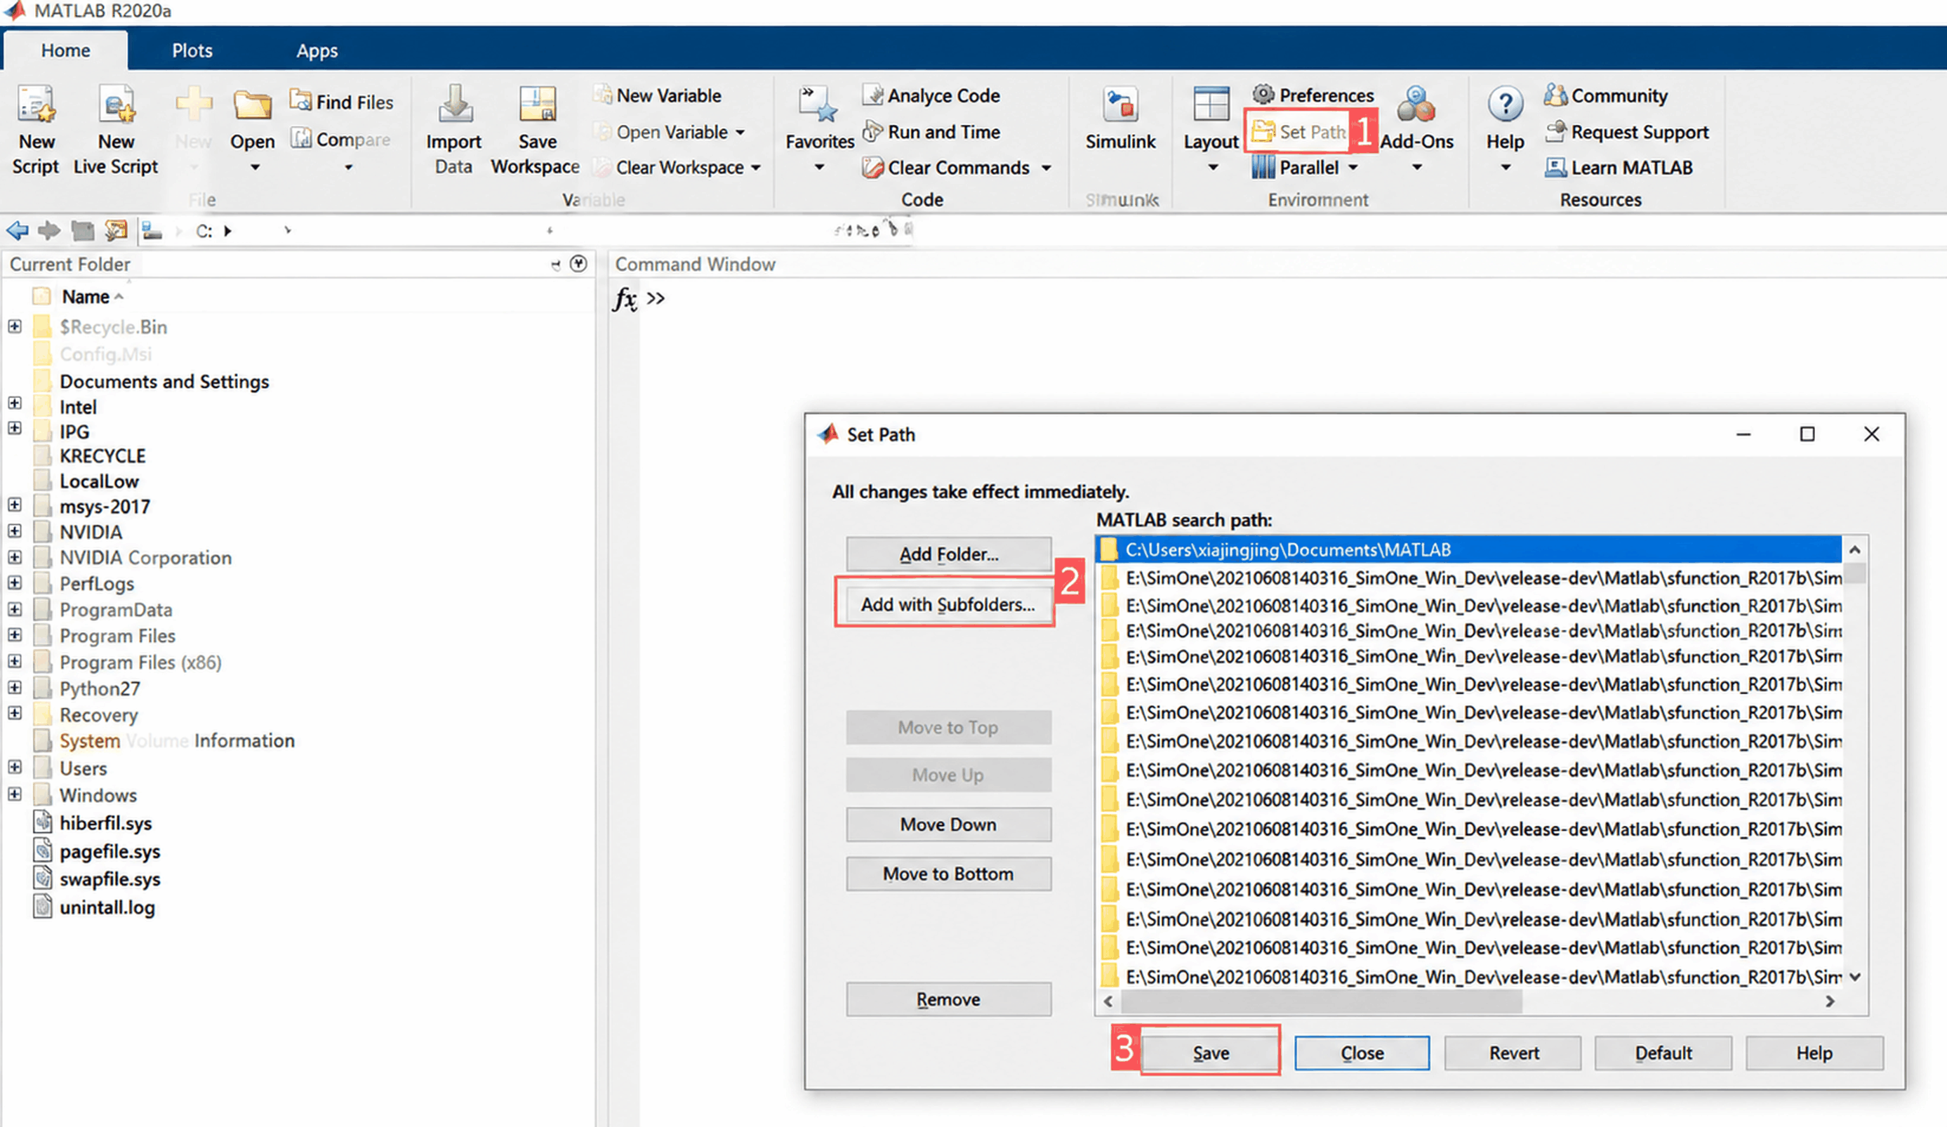Expand the Users folder node

pos(15,767)
